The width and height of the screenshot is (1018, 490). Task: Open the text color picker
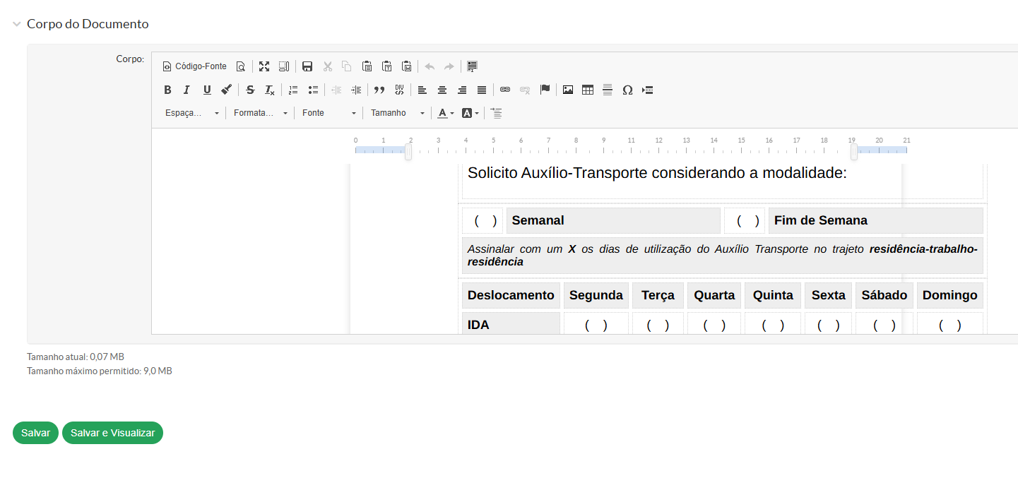click(x=445, y=113)
